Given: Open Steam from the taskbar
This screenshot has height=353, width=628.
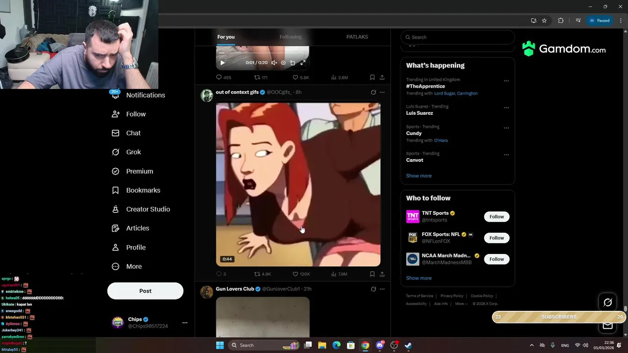Looking at the screenshot, I should (x=408, y=345).
